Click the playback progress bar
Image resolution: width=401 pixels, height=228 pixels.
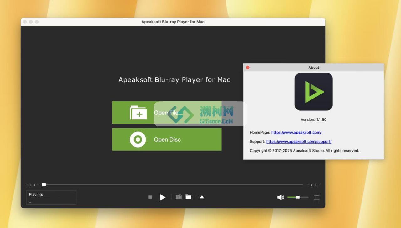(173, 185)
